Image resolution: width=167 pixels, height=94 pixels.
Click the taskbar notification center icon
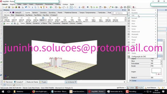click(163, 92)
